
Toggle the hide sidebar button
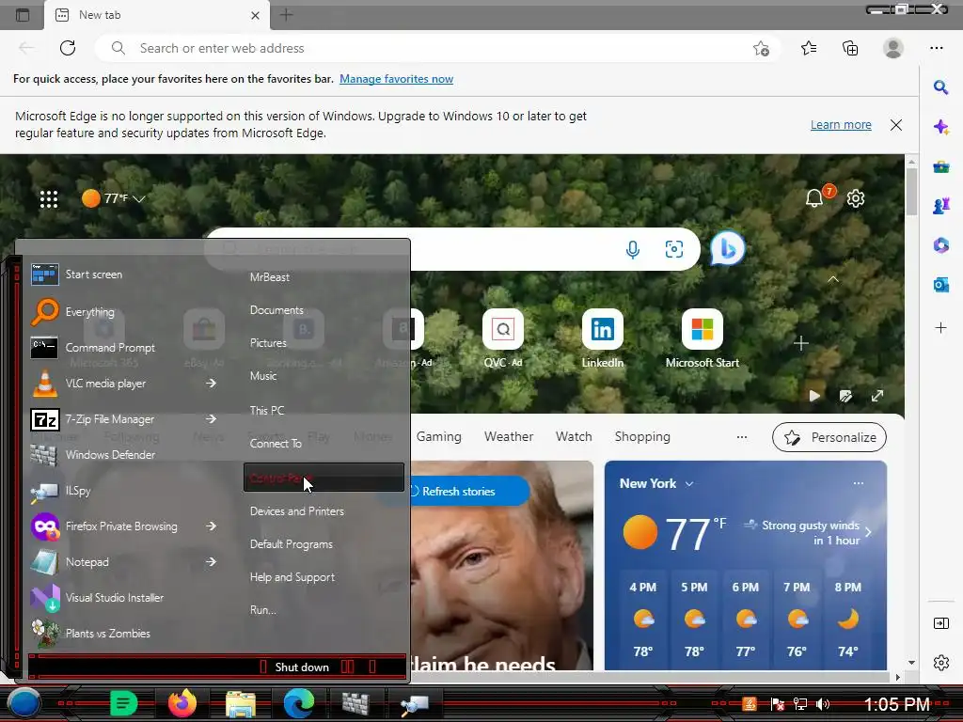pyautogui.click(x=940, y=624)
